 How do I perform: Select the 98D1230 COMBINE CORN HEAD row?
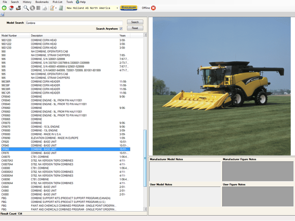(x=65, y=48)
